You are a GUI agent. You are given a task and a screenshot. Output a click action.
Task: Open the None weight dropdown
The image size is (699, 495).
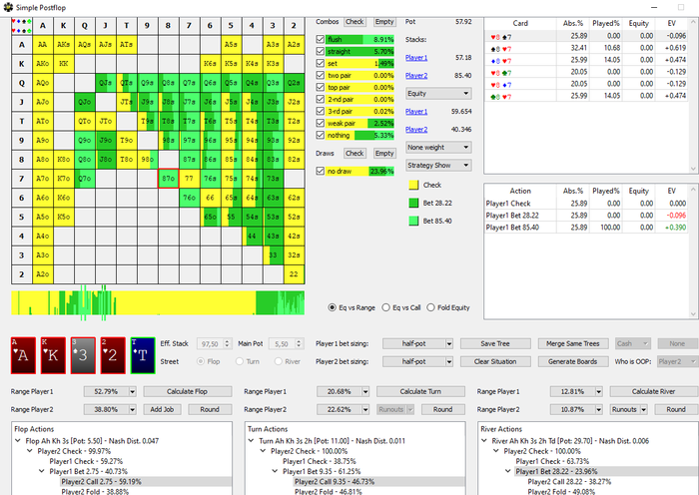438,147
